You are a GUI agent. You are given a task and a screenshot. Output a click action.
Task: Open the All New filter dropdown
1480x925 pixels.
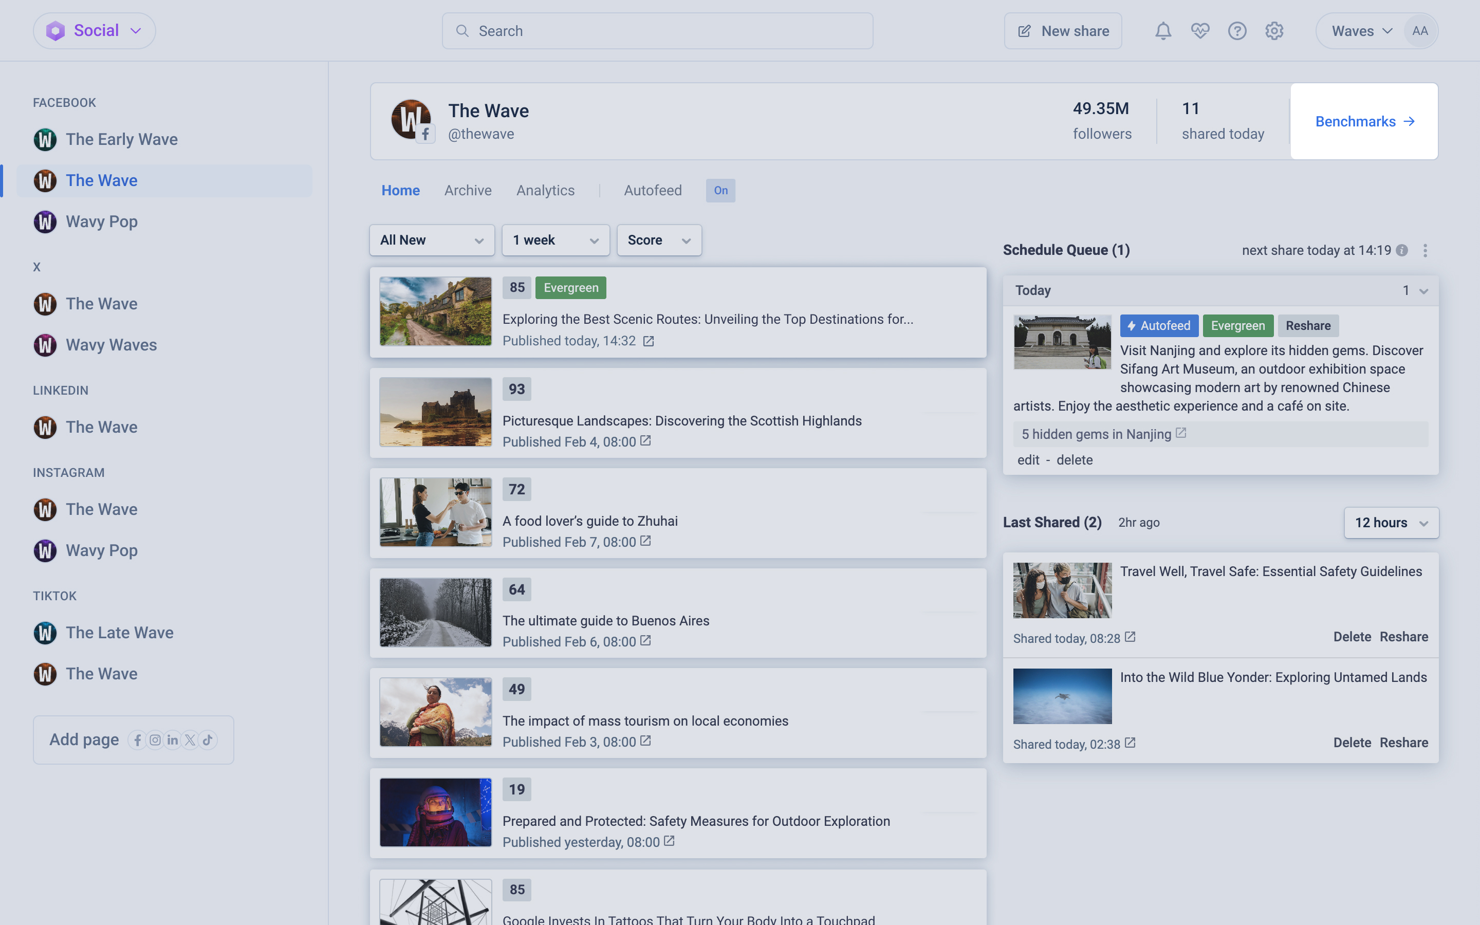tap(432, 240)
